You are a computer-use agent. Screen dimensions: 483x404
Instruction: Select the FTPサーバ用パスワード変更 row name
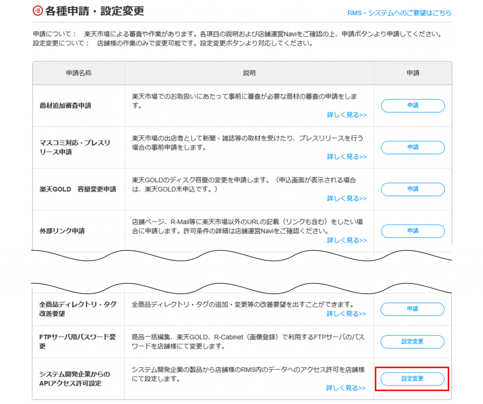tap(77, 342)
